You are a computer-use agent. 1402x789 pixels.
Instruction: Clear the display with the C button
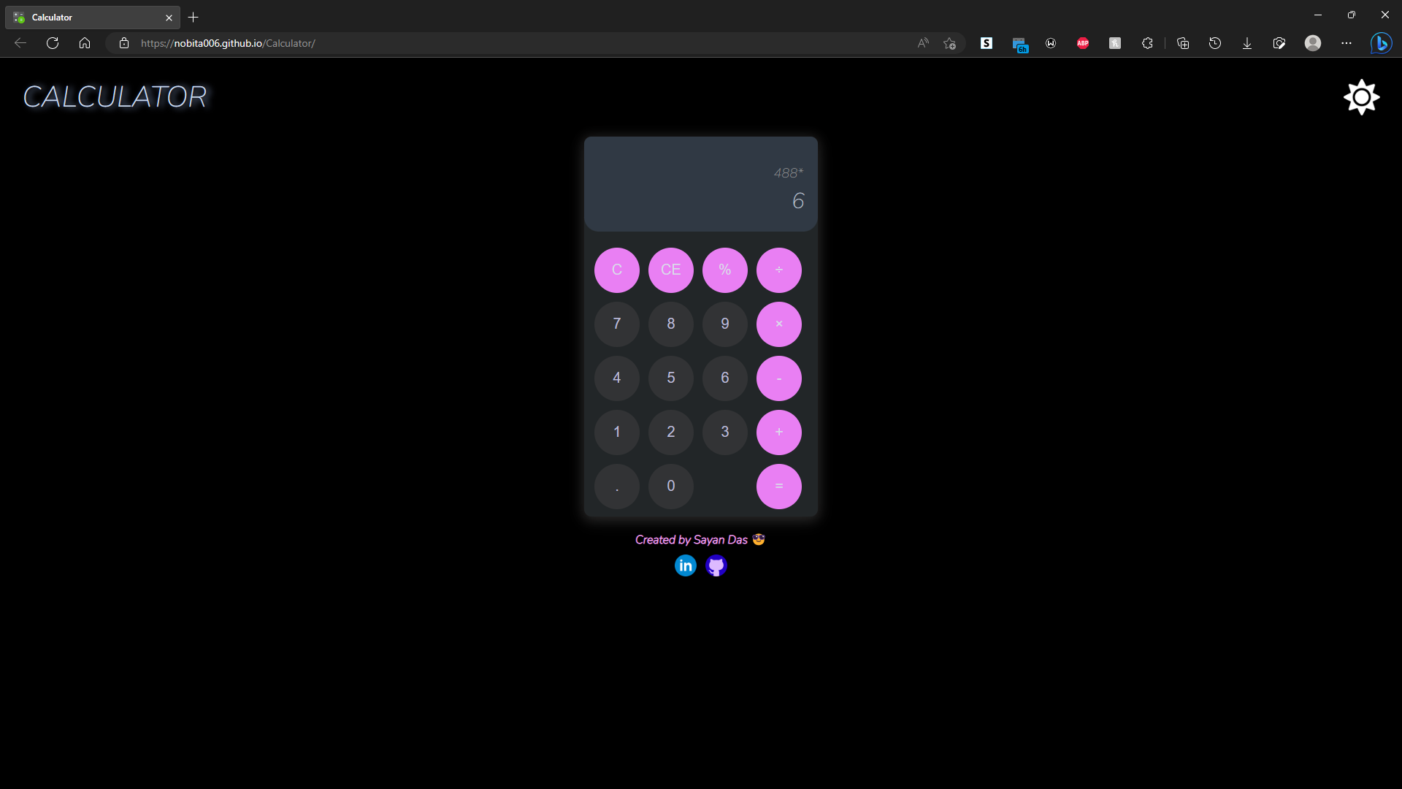click(x=616, y=270)
